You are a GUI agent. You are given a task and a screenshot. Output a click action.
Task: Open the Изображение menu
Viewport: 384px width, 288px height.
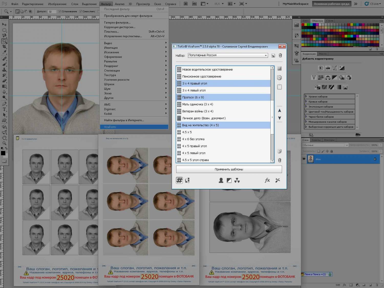57,4
